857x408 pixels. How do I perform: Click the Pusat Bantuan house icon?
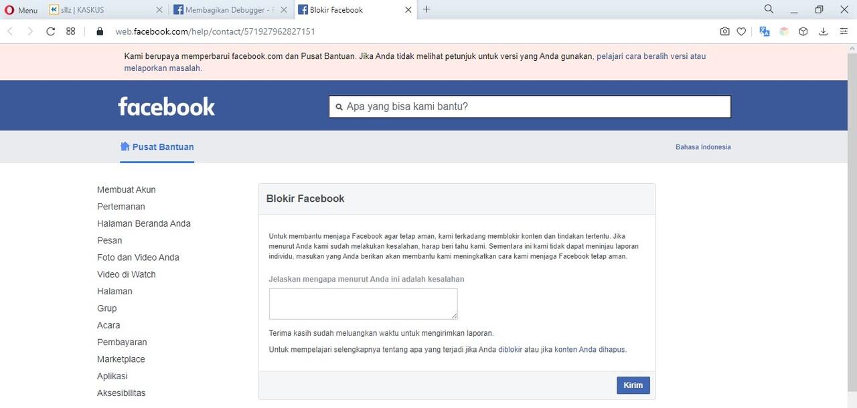point(125,146)
